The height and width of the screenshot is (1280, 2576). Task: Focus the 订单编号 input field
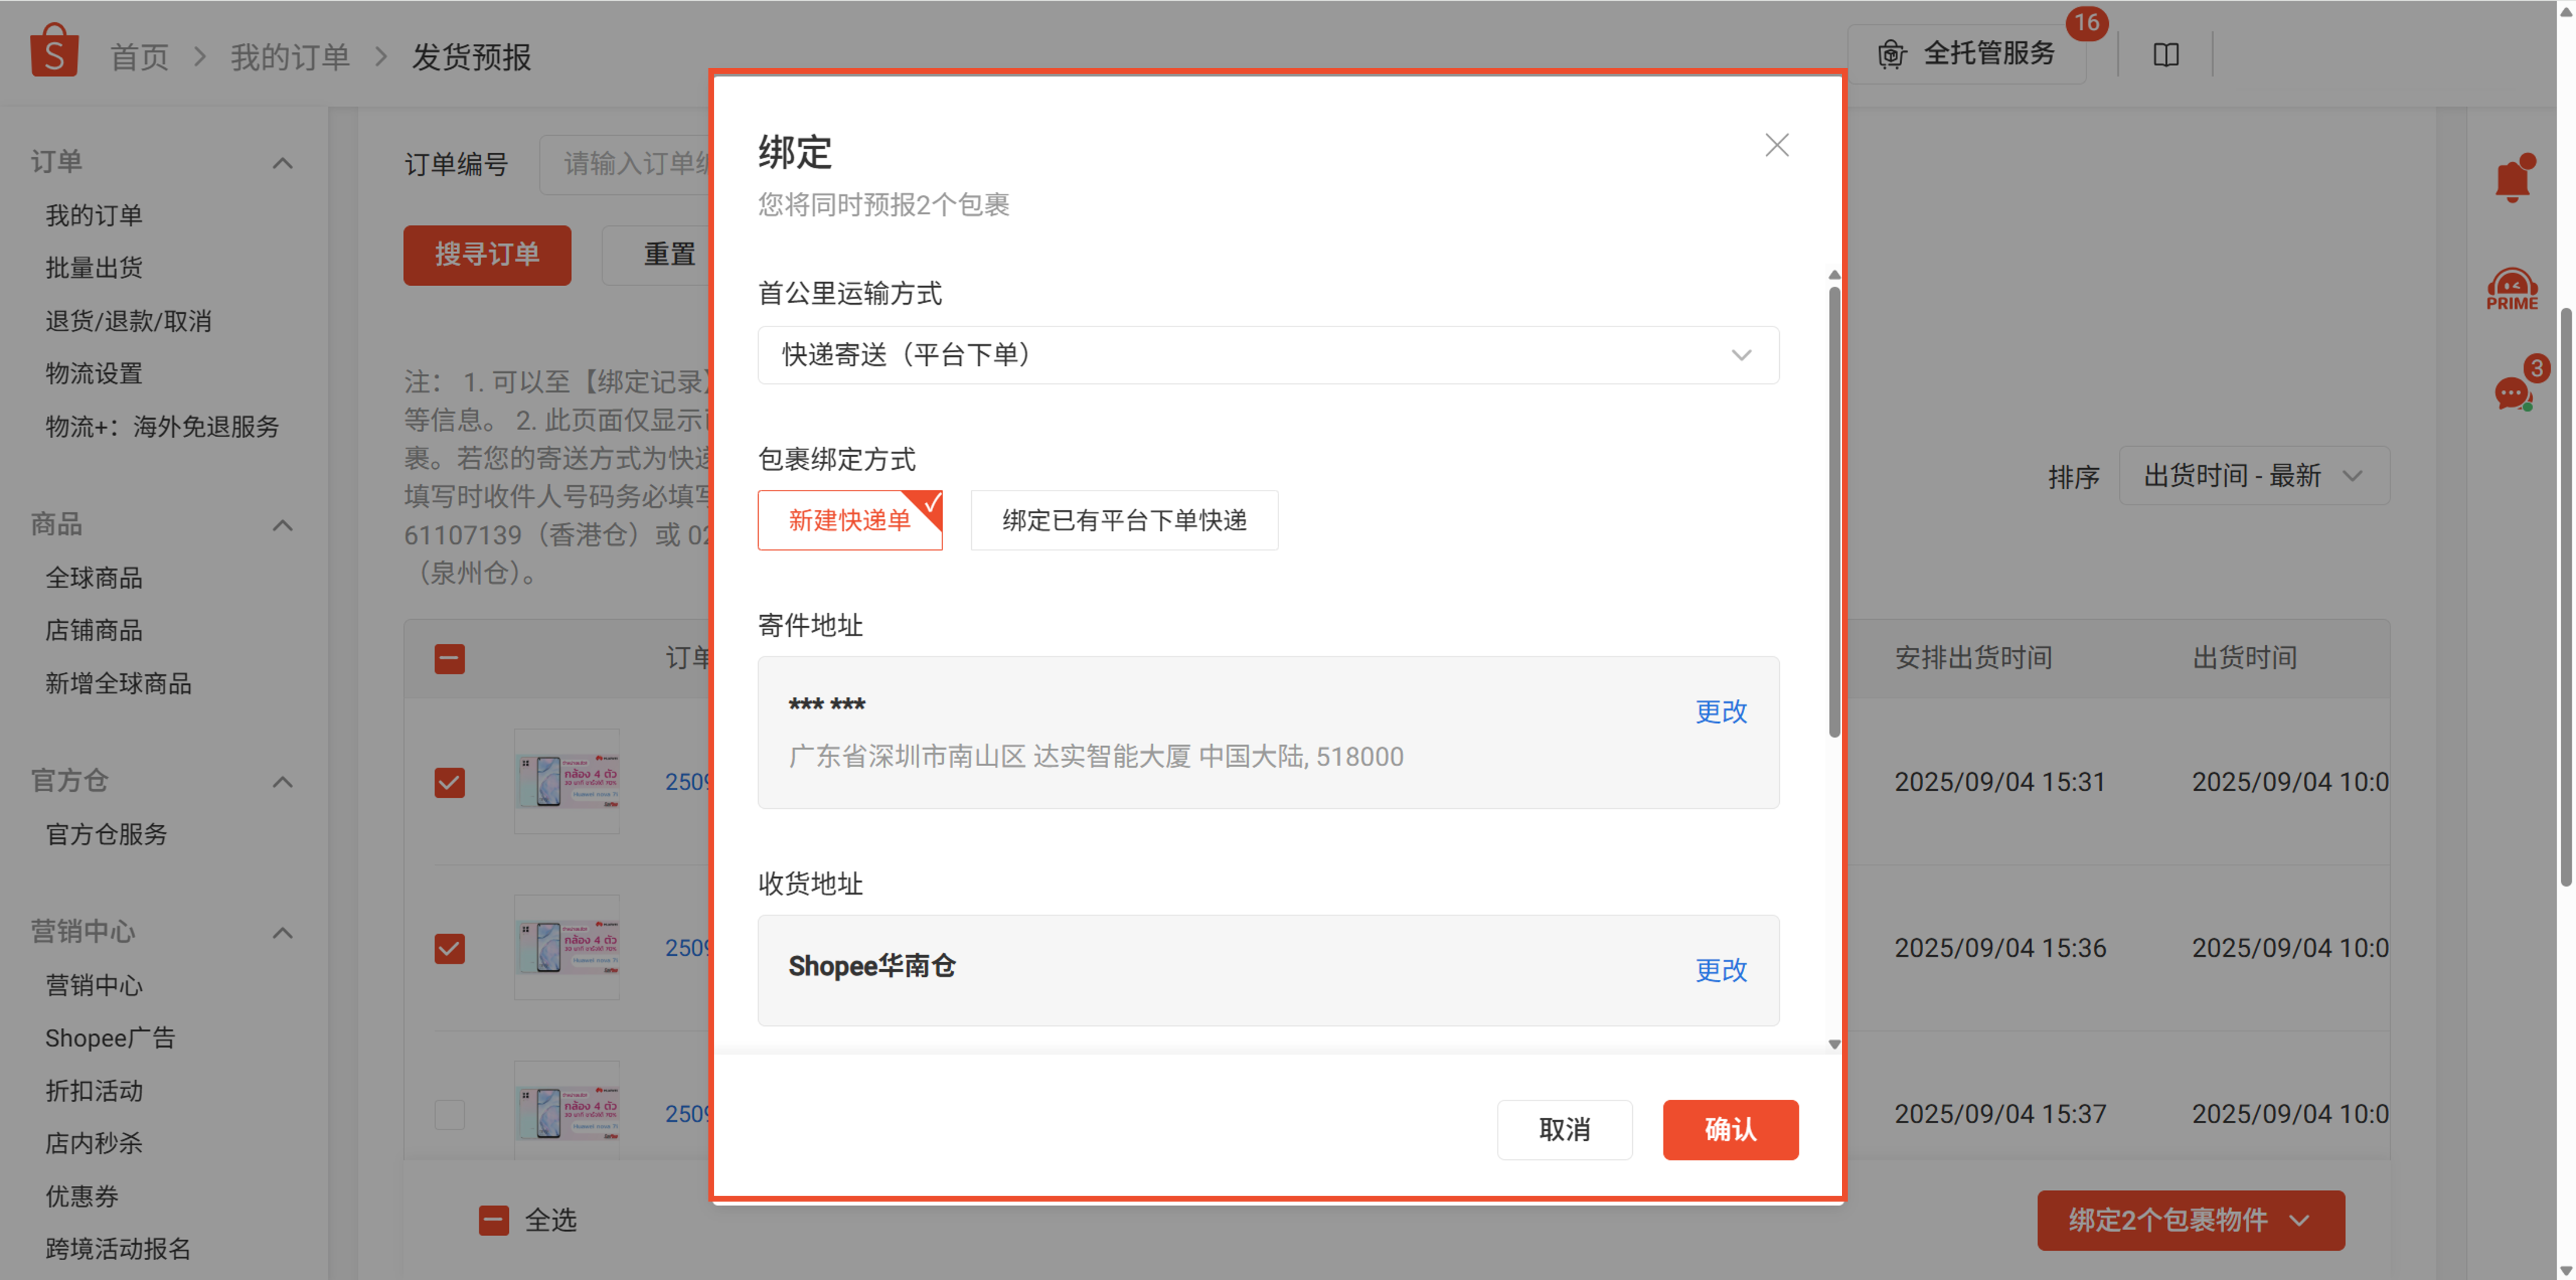tap(626, 164)
